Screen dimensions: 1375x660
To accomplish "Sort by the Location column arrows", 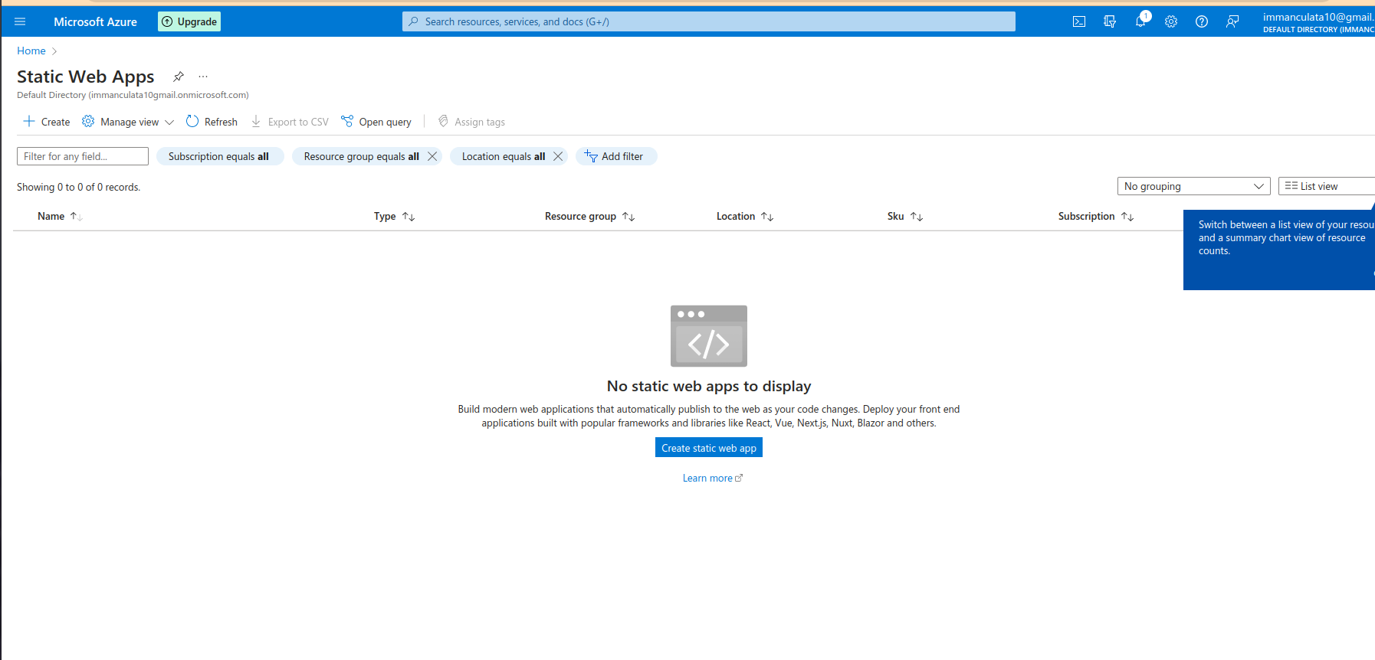I will (x=767, y=217).
